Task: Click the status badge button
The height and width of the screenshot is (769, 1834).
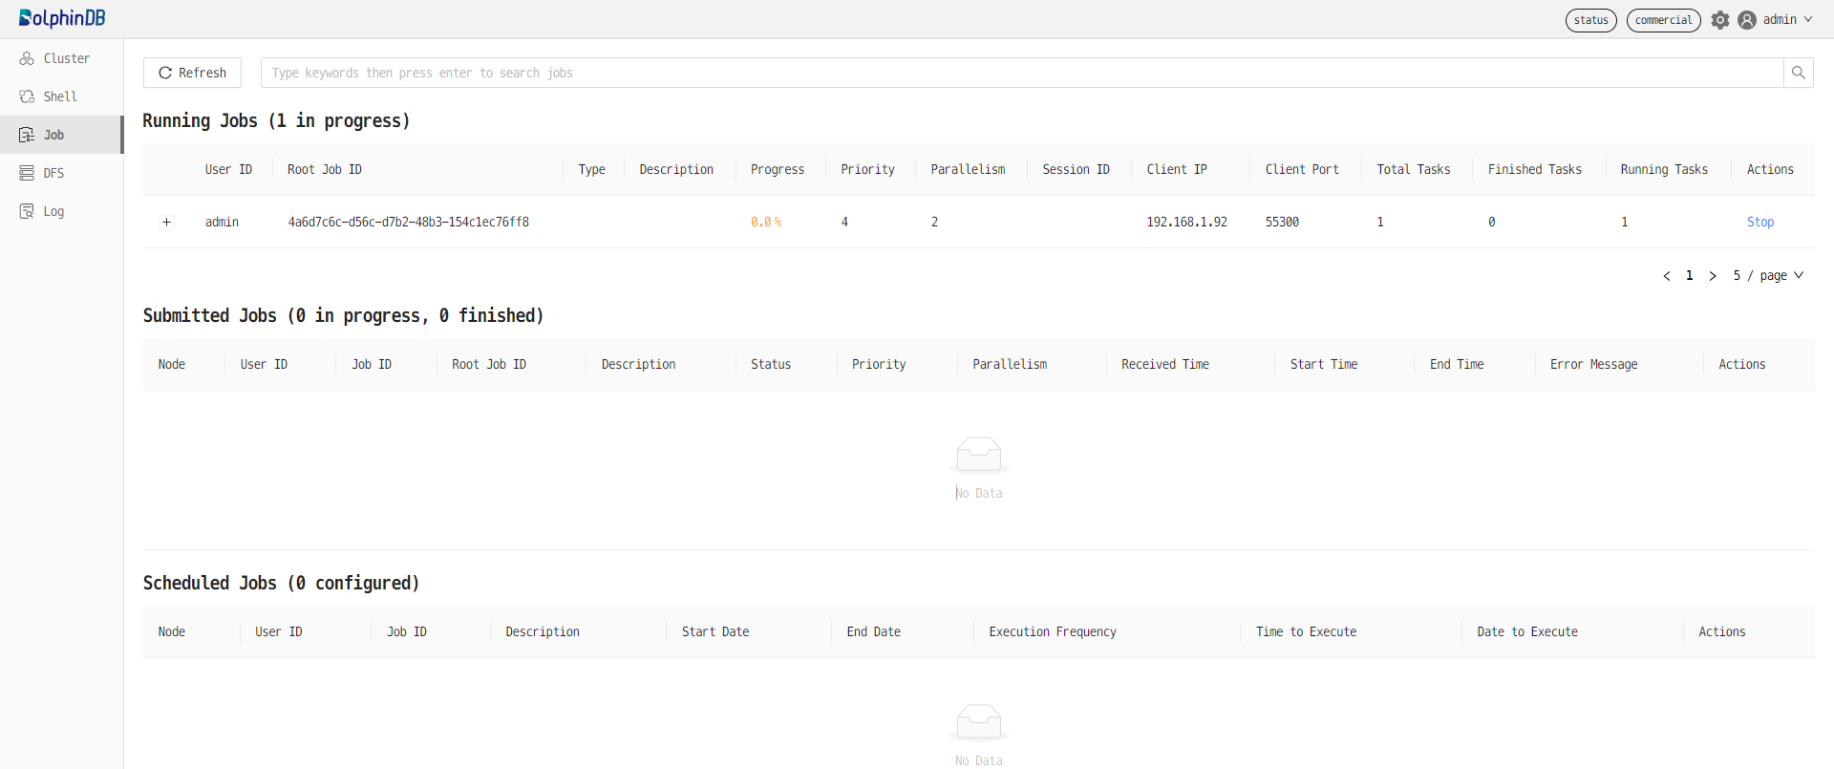Action: pos(1590,20)
